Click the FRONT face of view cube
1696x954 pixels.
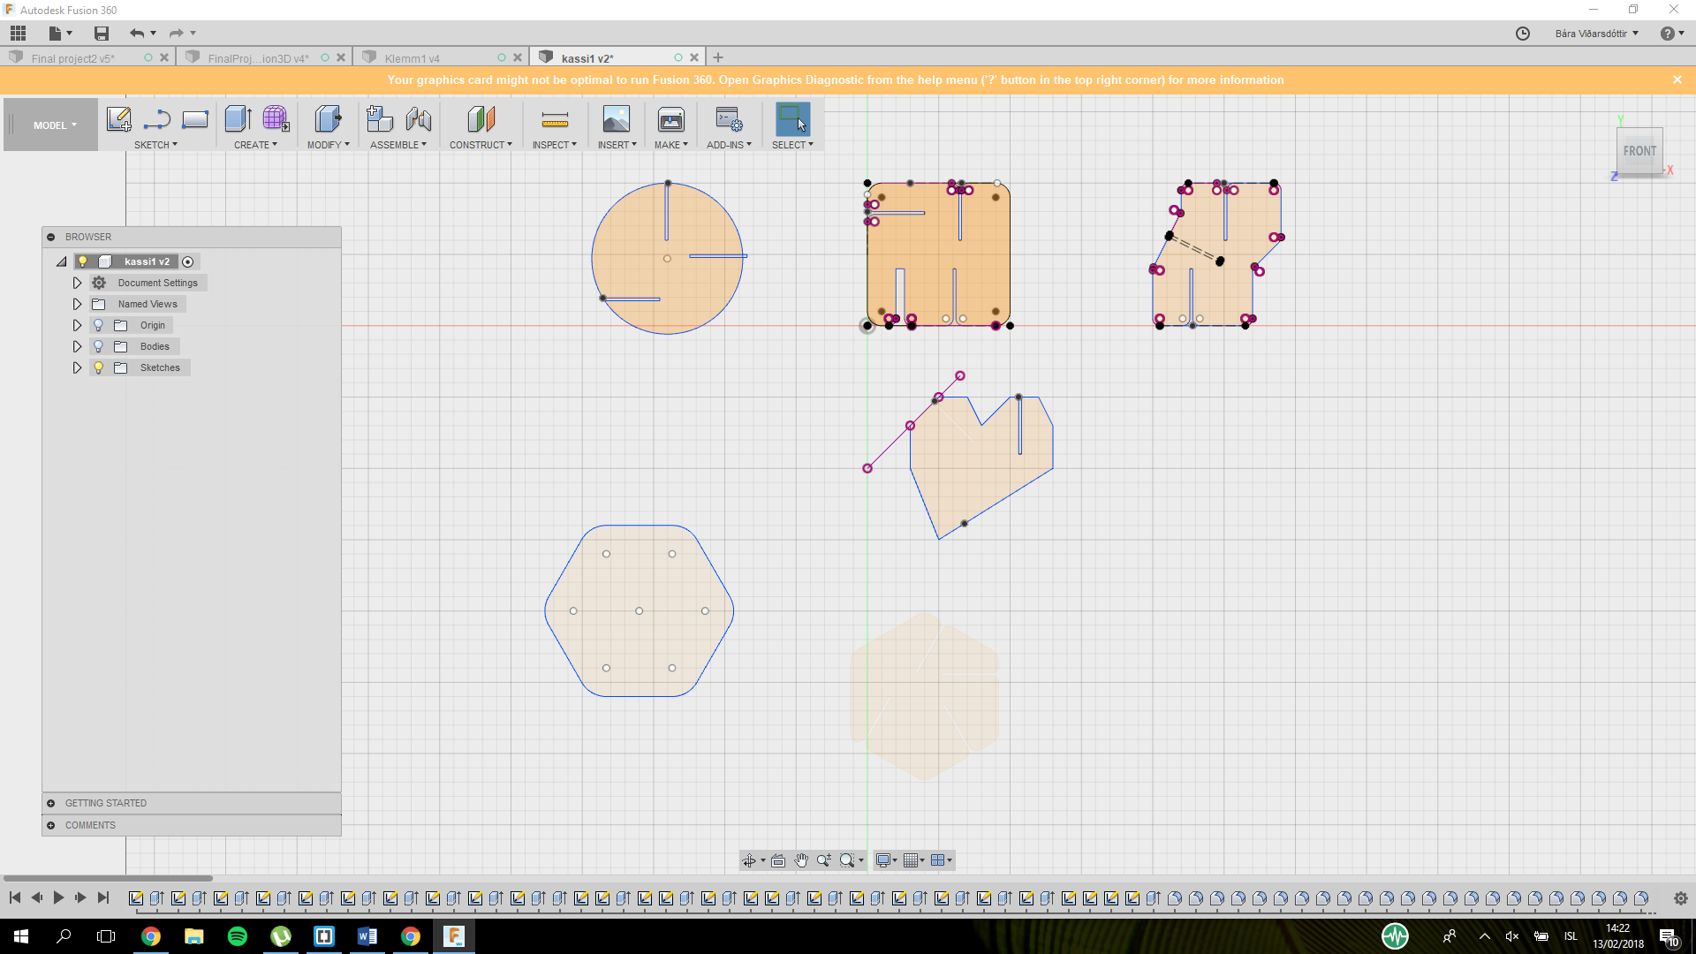pyautogui.click(x=1639, y=151)
